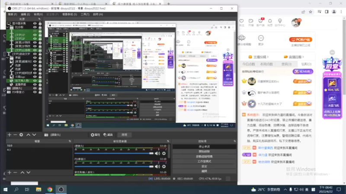Image resolution: width=346 pixels, height=194 pixels.
Task: Mute the PS4拳皇15 audio channel
Action: pyautogui.click(x=157, y=166)
